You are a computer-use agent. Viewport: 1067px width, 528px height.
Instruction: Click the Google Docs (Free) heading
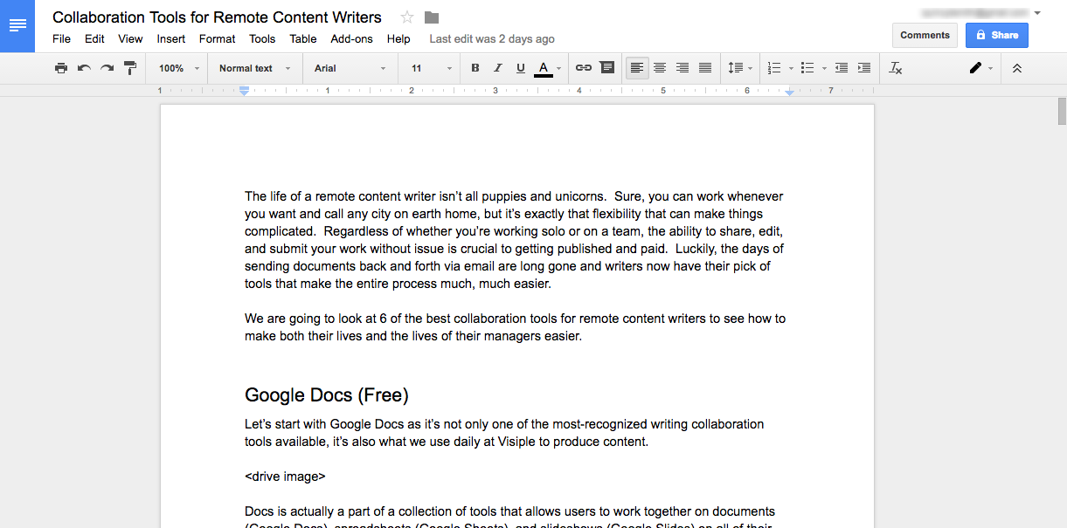(327, 394)
